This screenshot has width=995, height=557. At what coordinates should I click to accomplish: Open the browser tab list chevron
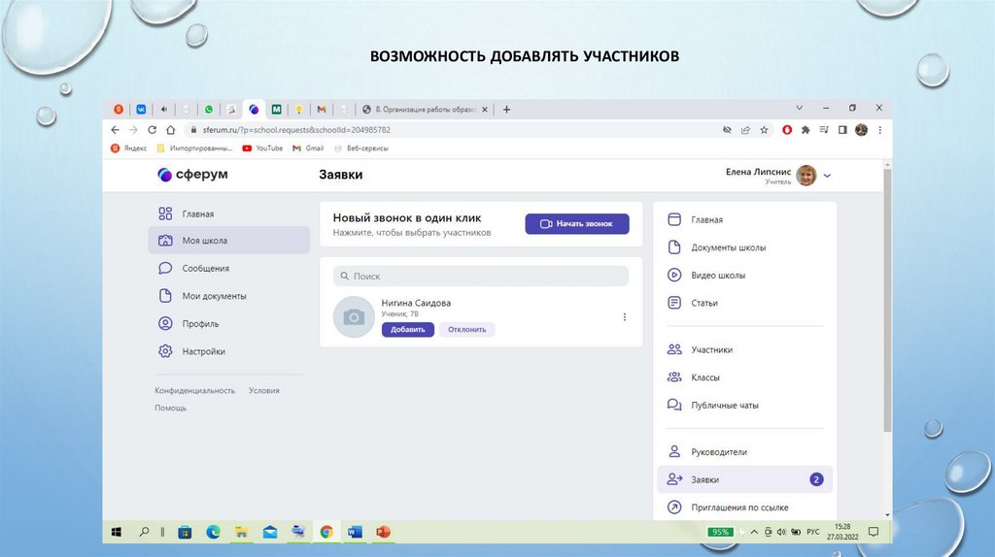(799, 109)
